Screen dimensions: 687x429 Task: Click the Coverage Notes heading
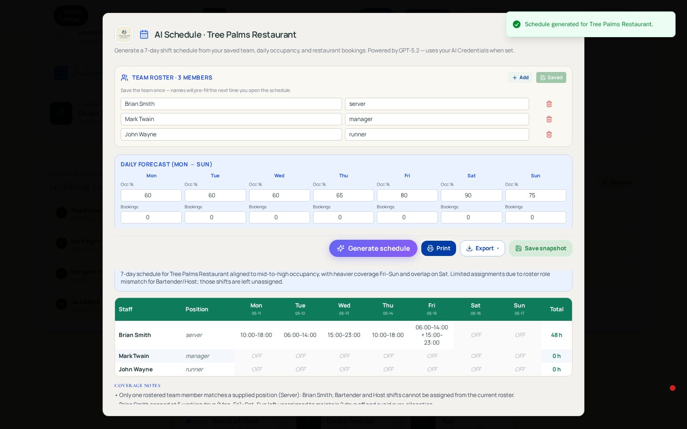[x=137, y=386]
